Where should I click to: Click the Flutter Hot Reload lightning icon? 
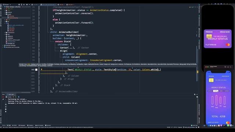[13, 97]
